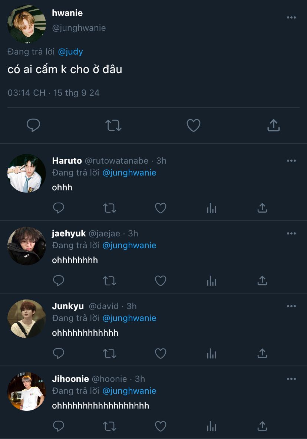View analytics for Junkyu's reply
Image resolution: width=307 pixels, height=439 pixels.
click(x=211, y=354)
